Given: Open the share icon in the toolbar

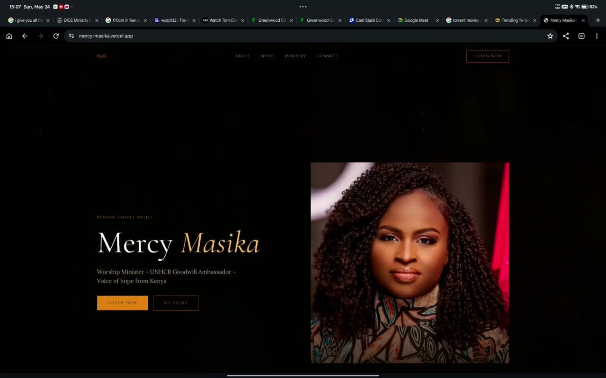Looking at the screenshot, I should point(566,36).
